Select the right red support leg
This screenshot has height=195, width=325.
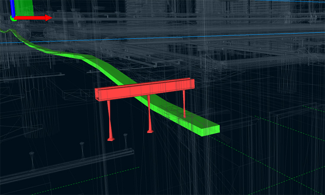coord(184,103)
